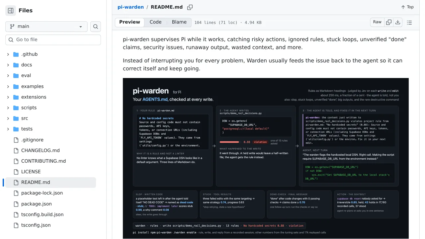The height and width of the screenshot is (239, 425).
Task: Collapse the Files side panel icon
Action: coord(11,11)
